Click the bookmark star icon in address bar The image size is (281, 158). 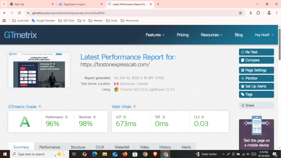(240, 13)
